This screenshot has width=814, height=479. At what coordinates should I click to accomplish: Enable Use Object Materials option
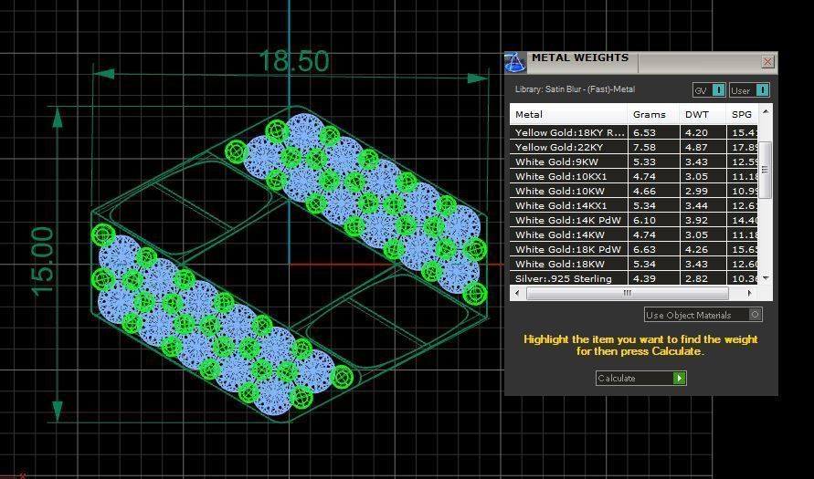(703, 315)
